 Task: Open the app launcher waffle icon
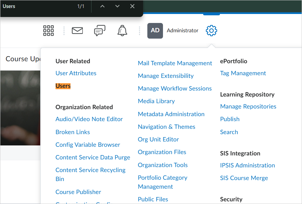click(48, 30)
